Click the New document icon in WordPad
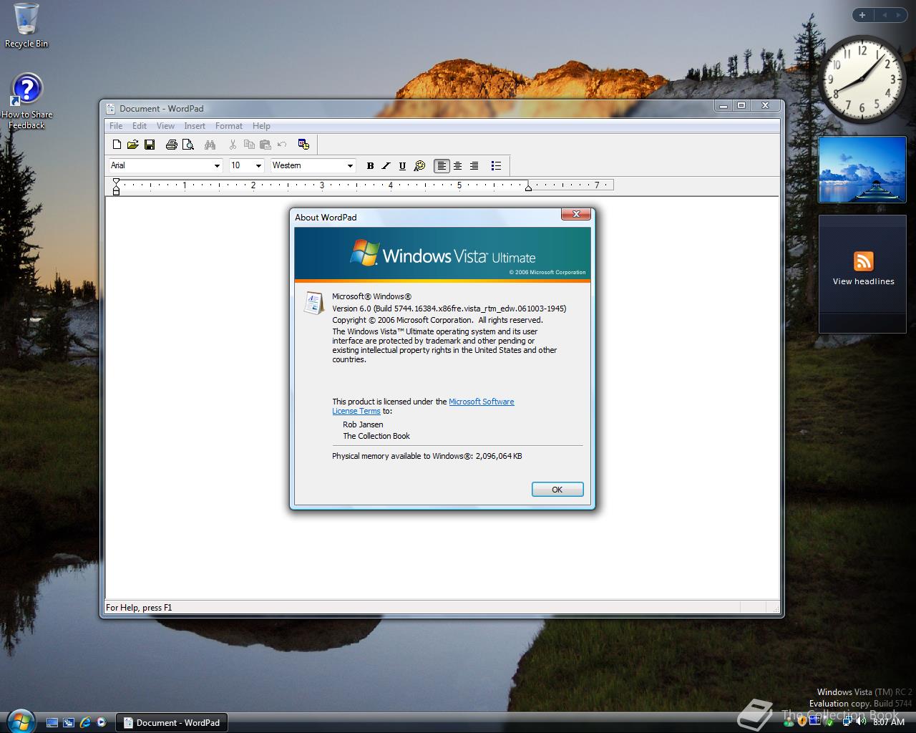 (x=117, y=145)
